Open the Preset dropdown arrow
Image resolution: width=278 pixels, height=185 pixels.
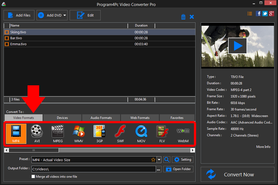click(x=159, y=160)
